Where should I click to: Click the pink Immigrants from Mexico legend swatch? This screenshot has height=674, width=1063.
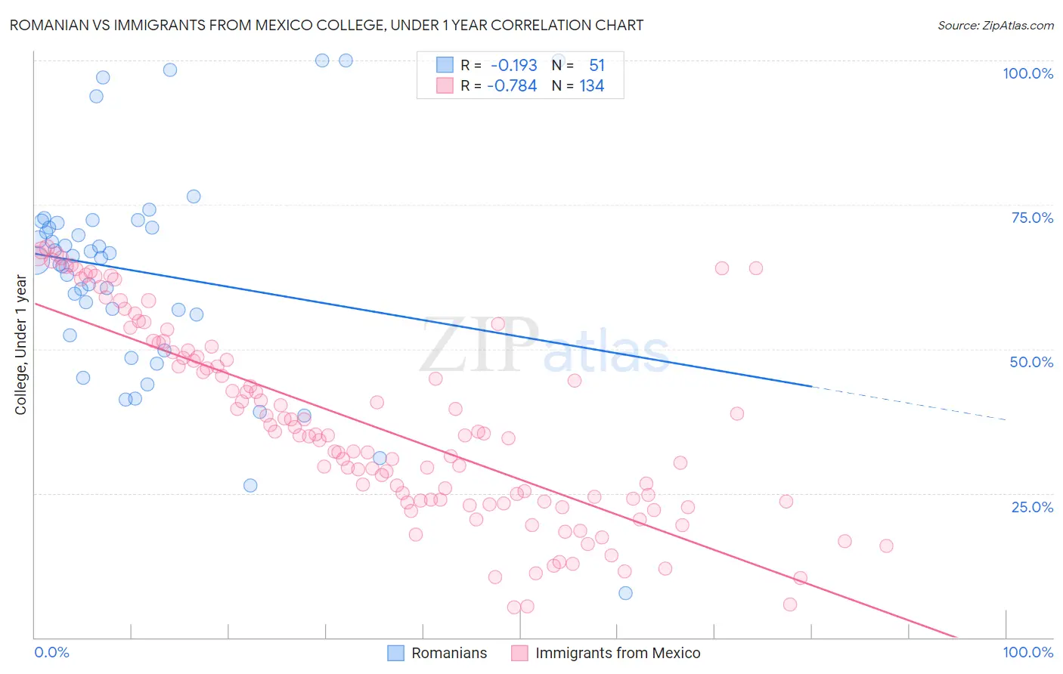tap(519, 653)
